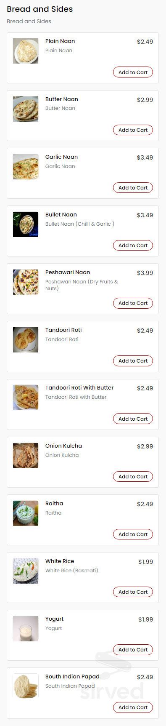166x726 pixels.
Task: Open the Garlic Naan photo thumbnail
Action: [26, 167]
